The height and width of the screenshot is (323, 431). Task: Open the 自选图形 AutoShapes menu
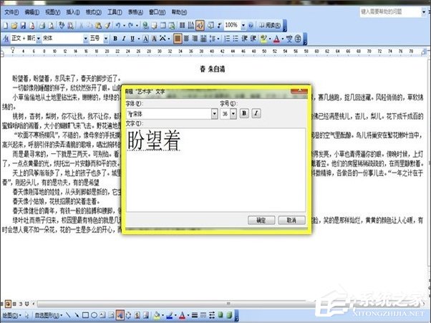point(46,314)
